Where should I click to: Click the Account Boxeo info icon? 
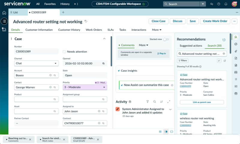[x=50, y=75]
